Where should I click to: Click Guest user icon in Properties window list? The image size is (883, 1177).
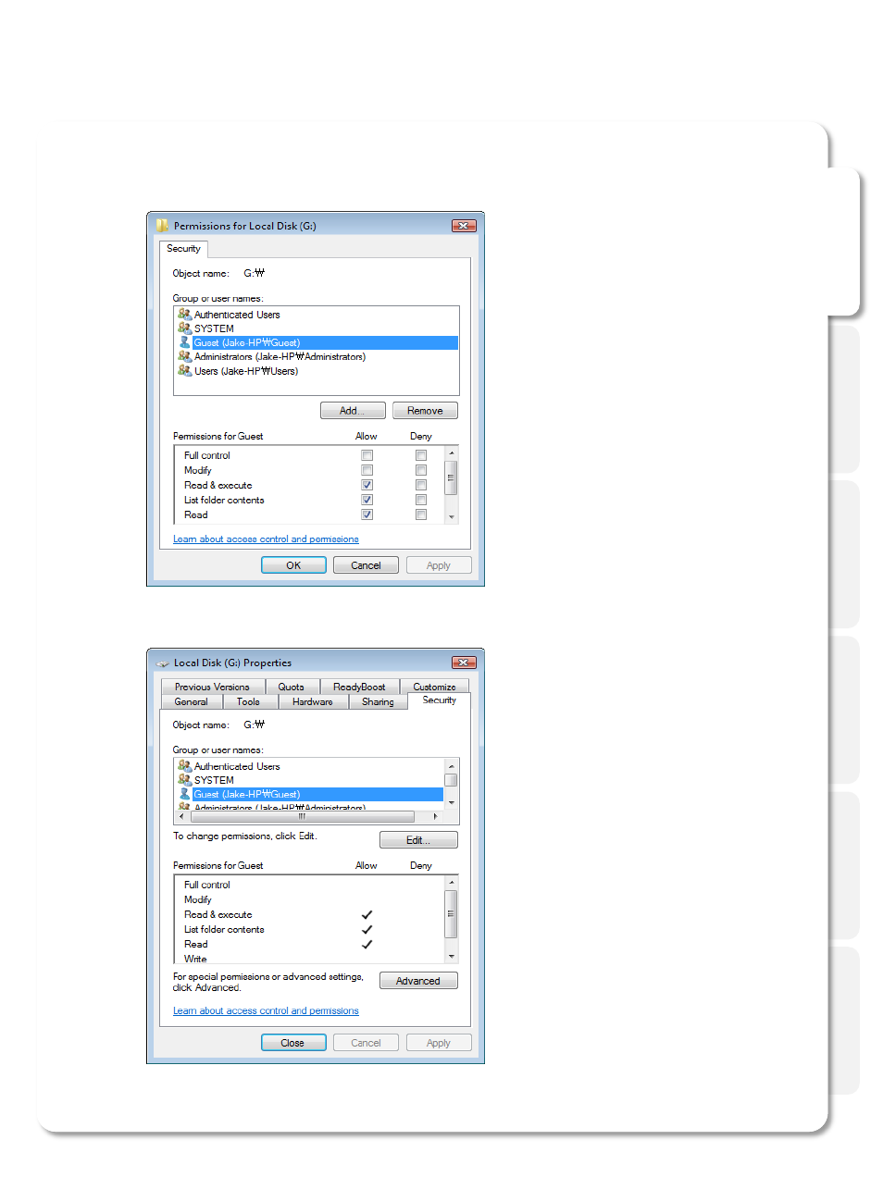[x=184, y=794]
